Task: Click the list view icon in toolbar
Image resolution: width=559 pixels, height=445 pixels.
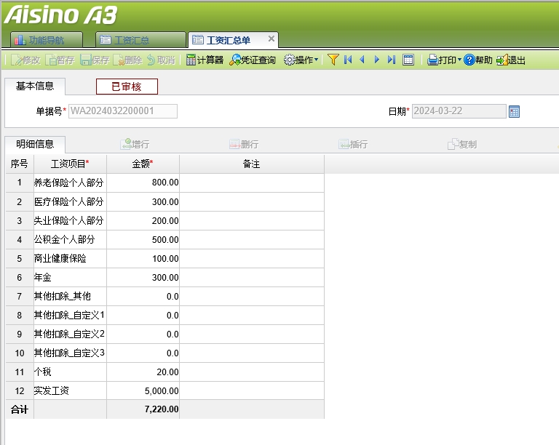Action: click(408, 60)
